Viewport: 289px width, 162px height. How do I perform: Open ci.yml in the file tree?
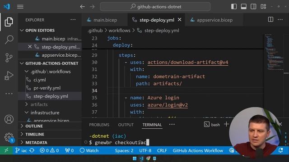50,80
